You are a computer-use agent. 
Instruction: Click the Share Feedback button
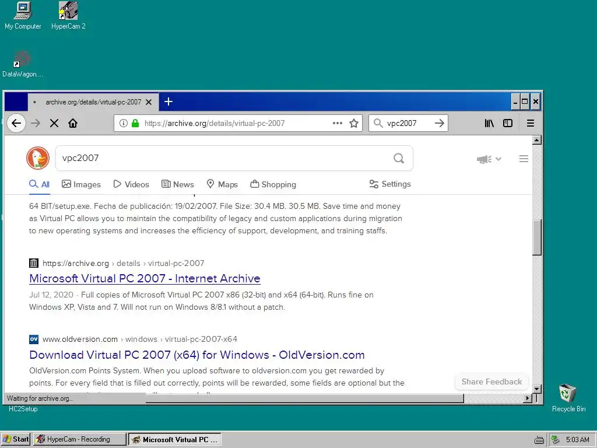tap(491, 381)
